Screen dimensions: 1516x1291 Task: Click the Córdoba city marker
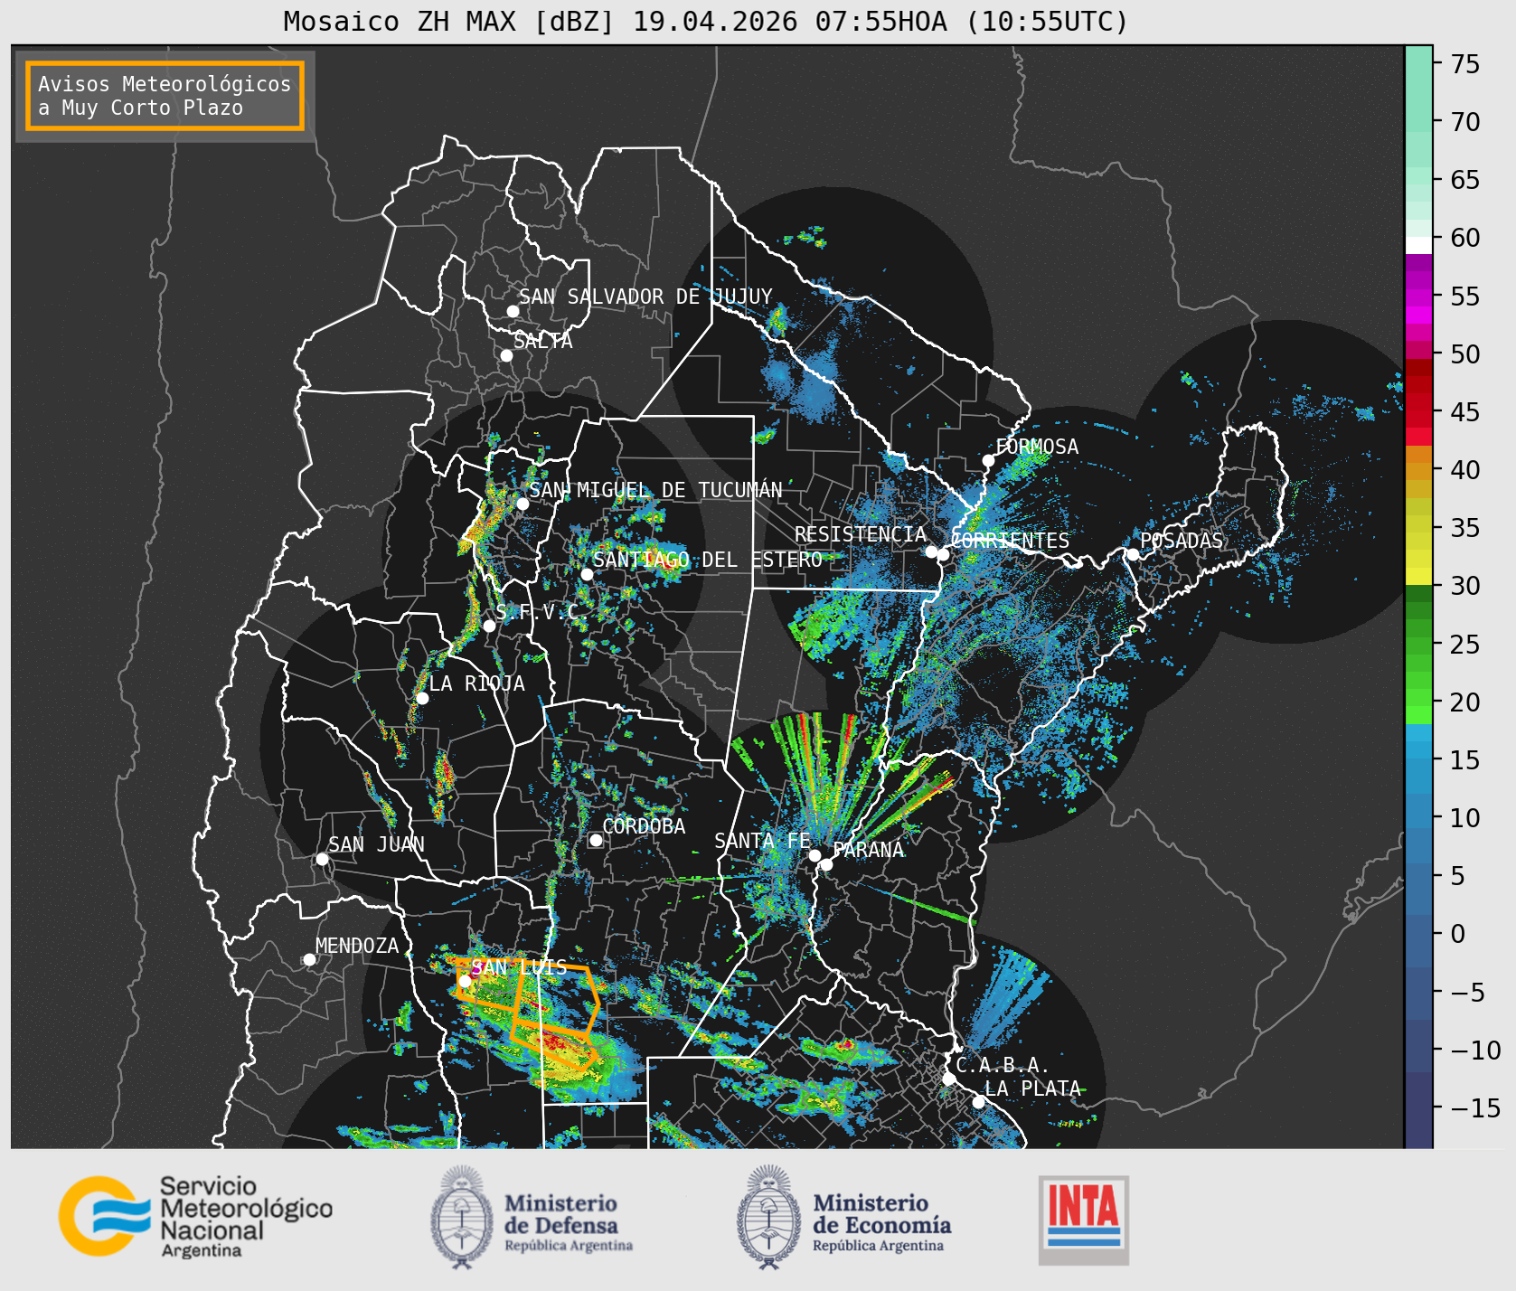[596, 840]
